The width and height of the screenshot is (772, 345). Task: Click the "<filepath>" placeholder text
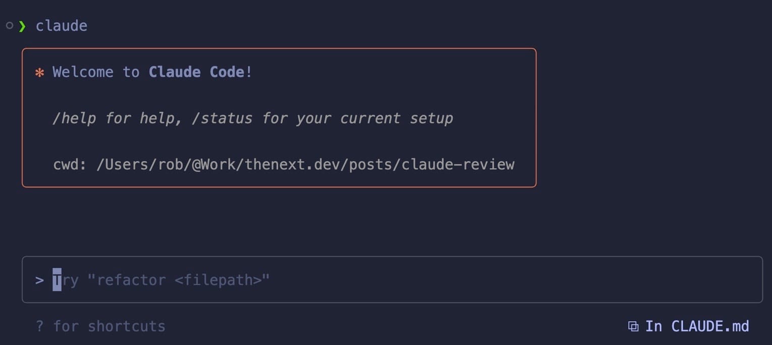[218, 280]
